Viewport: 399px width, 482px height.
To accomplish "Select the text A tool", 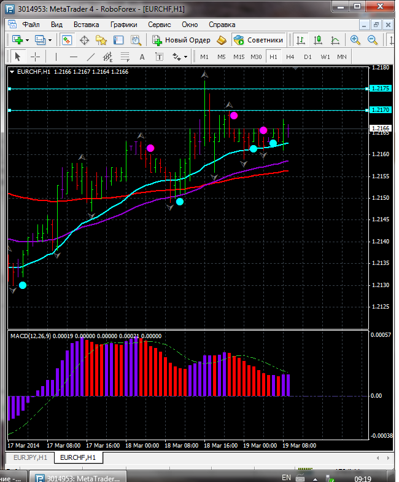I will coord(142,57).
